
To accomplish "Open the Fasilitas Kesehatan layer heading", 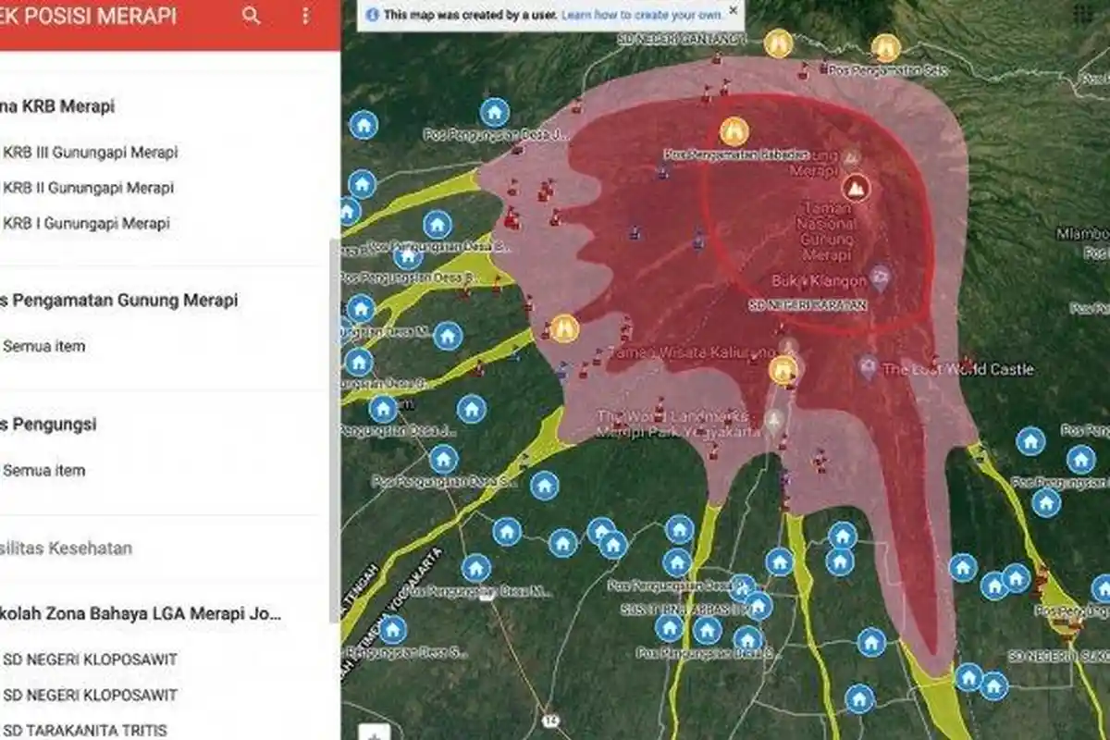I will coord(66,548).
